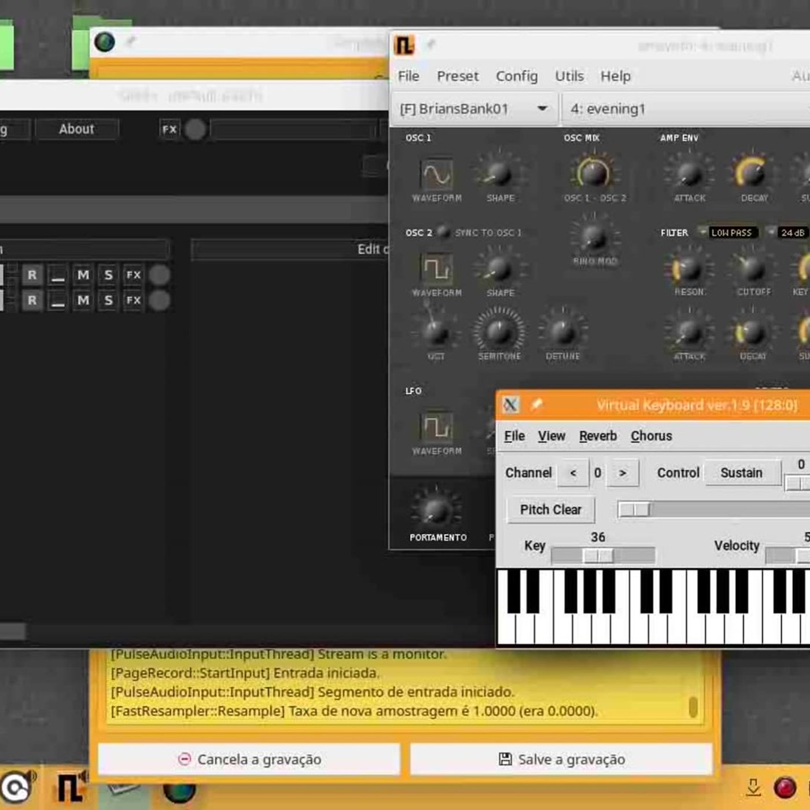Click the OSC 1 waveform selector icon
The height and width of the screenshot is (810, 810).
[x=437, y=174]
